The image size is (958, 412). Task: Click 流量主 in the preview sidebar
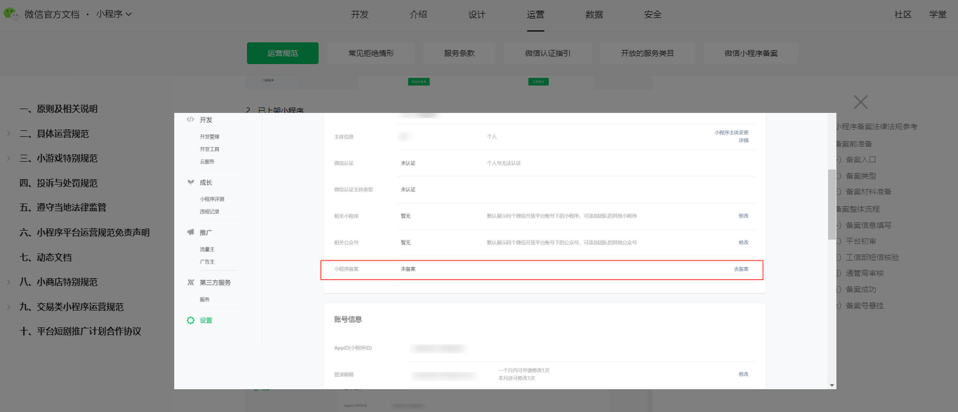(207, 250)
